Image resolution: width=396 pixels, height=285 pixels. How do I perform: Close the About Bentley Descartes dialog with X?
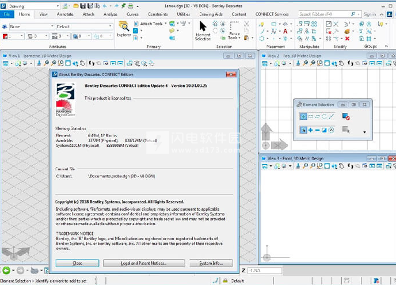[x=231, y=74]
